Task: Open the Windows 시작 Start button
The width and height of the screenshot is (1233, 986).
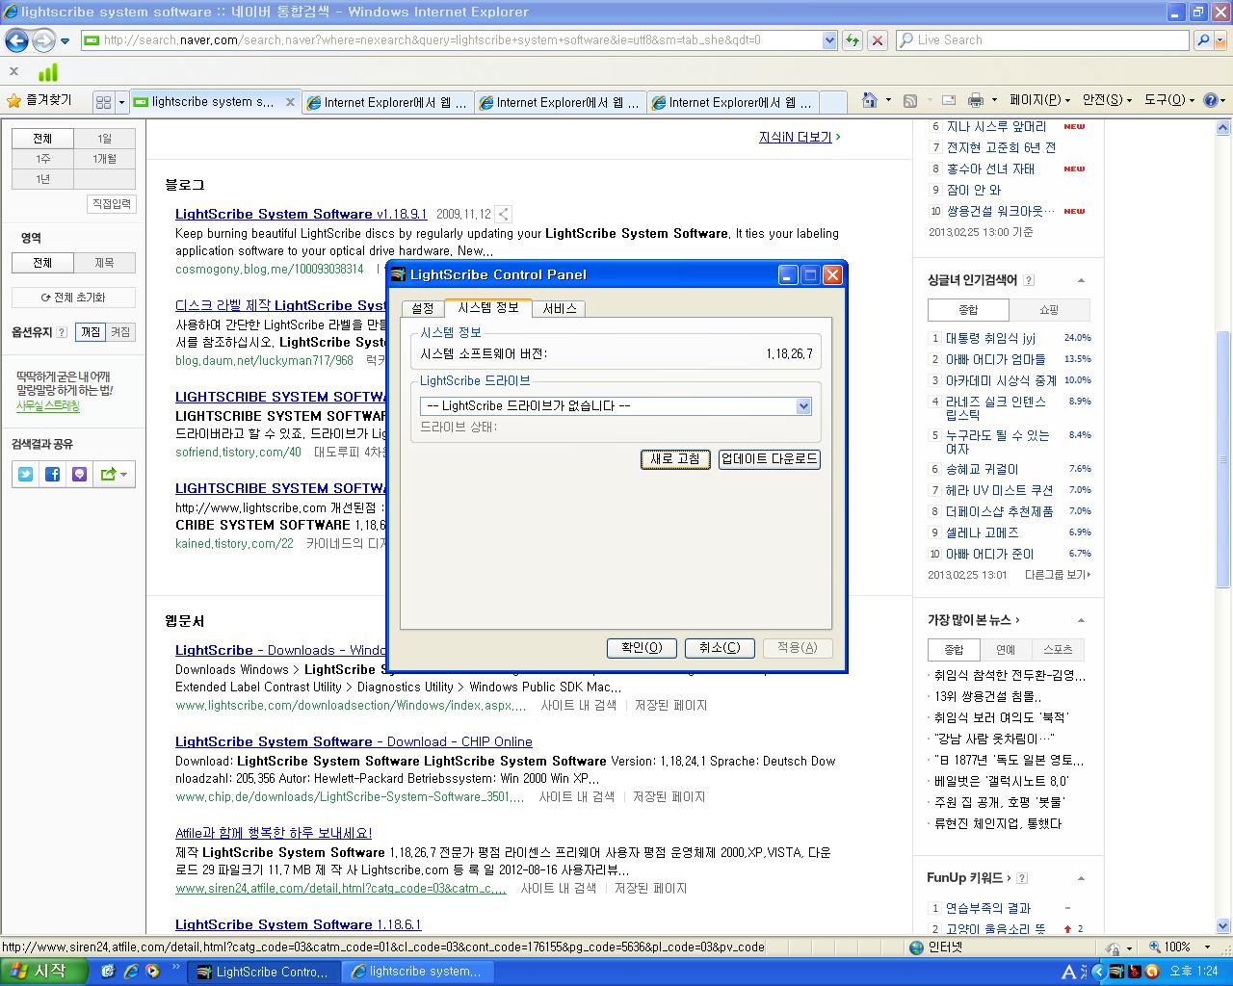Action: coord(42,972)
